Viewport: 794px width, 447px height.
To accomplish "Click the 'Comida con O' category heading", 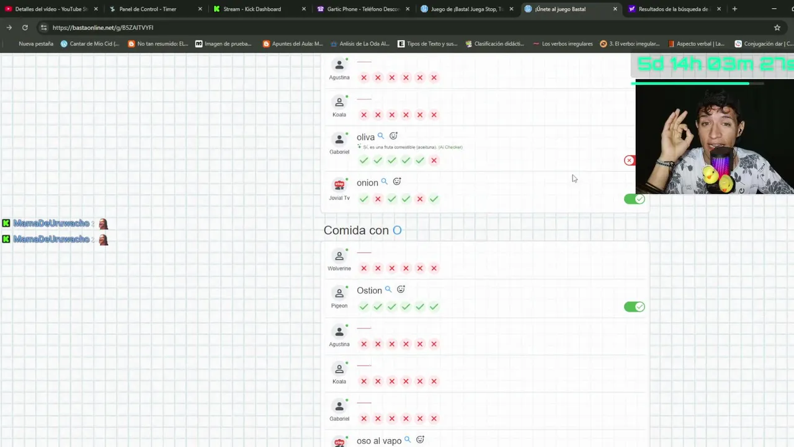I will (363, 230).
